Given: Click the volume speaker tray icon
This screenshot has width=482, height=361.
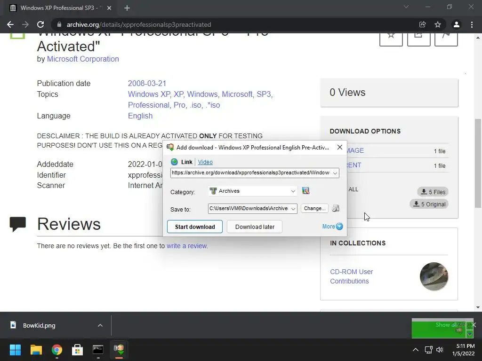Looking at the screenshot, I should pos(440,350).
